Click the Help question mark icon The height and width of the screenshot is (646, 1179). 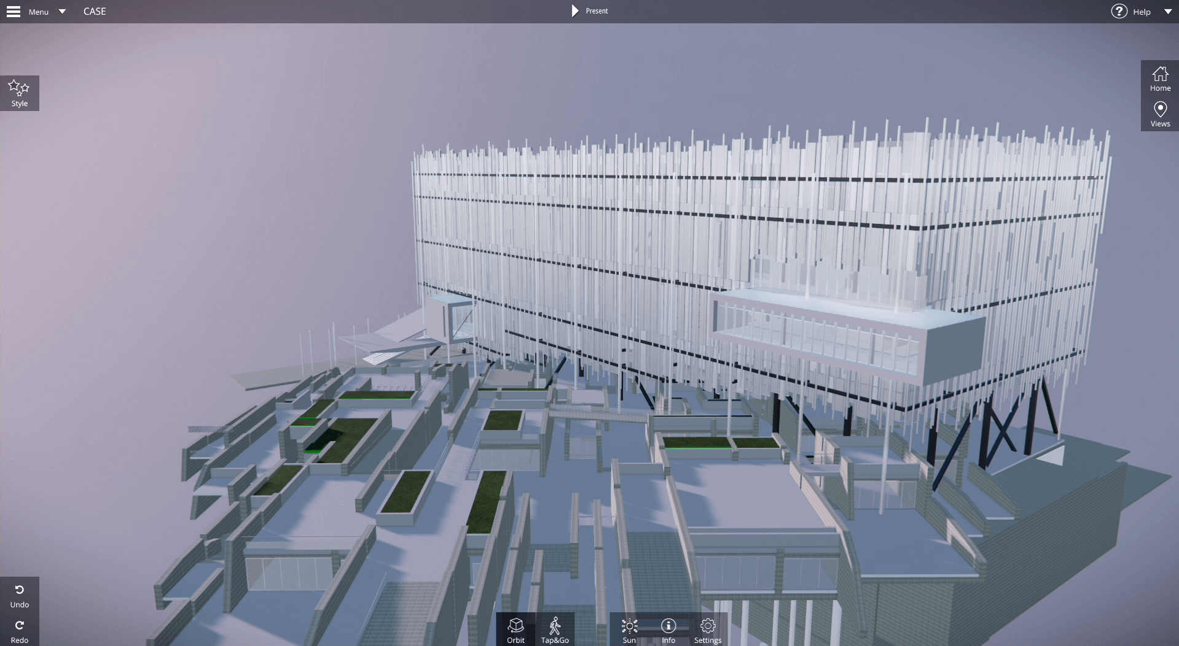click(1119, 10)
